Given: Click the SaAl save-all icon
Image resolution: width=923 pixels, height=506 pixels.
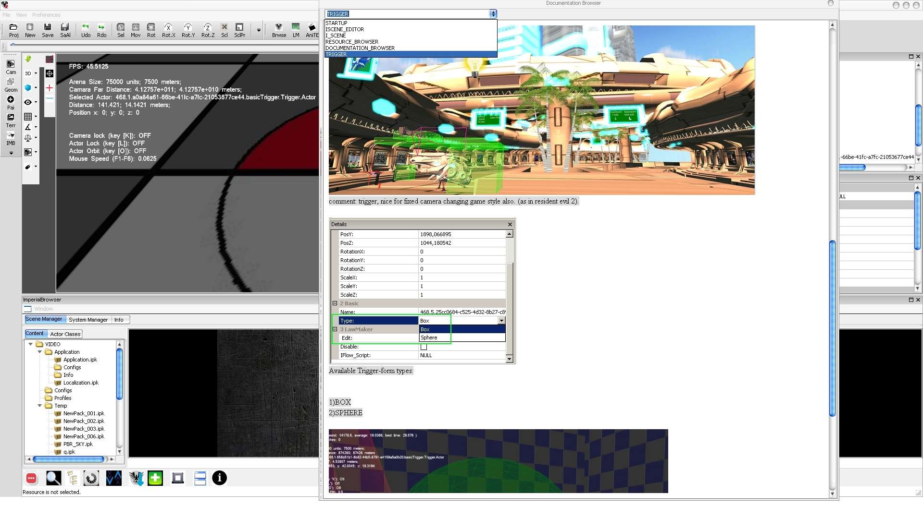Looking at the screenshot, I should tap(65, 30).
